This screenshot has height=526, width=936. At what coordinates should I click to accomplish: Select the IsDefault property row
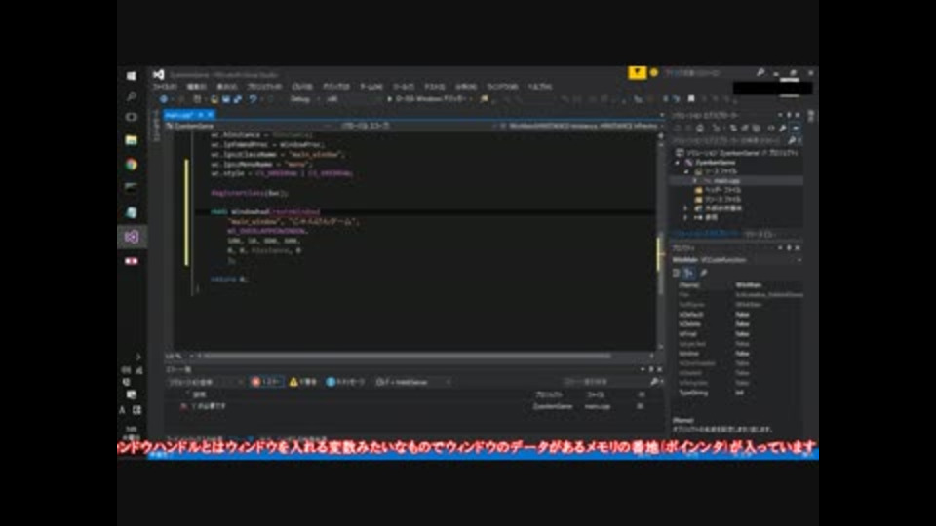(738, 315)
